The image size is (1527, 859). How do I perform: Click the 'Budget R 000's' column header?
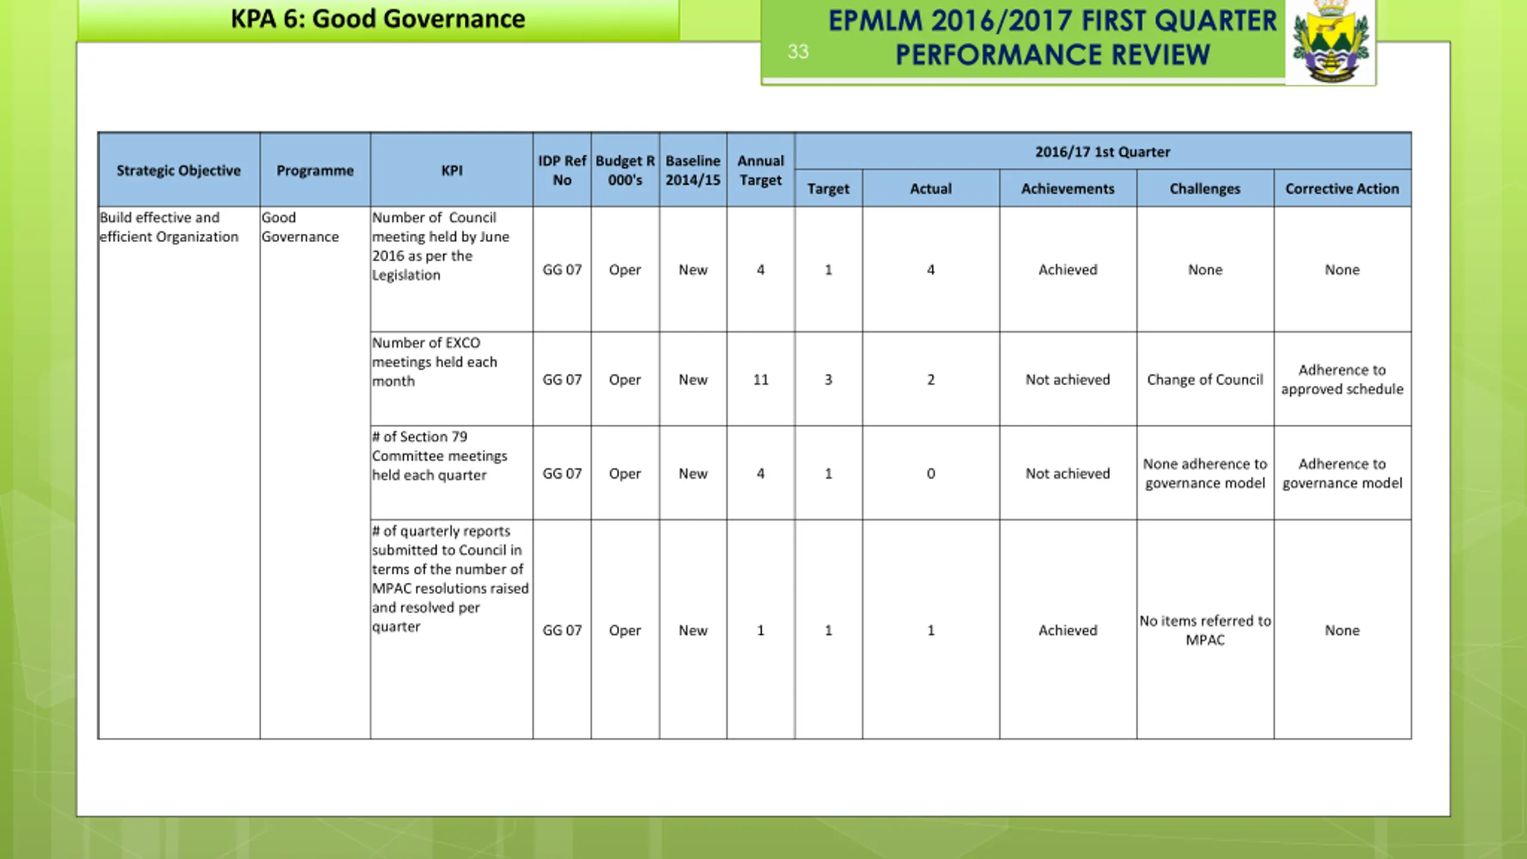625,171
